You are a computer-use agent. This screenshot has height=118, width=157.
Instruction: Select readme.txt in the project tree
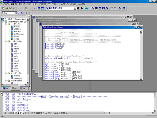point(18,78)
